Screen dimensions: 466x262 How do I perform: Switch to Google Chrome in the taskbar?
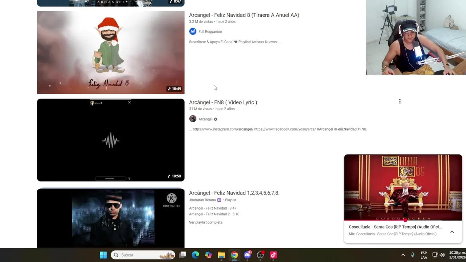(234, 255)
